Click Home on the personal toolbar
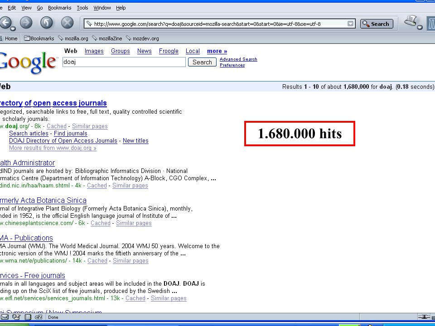Image resolution: width=435 pixels, height=326 pixels. (9, 38)
